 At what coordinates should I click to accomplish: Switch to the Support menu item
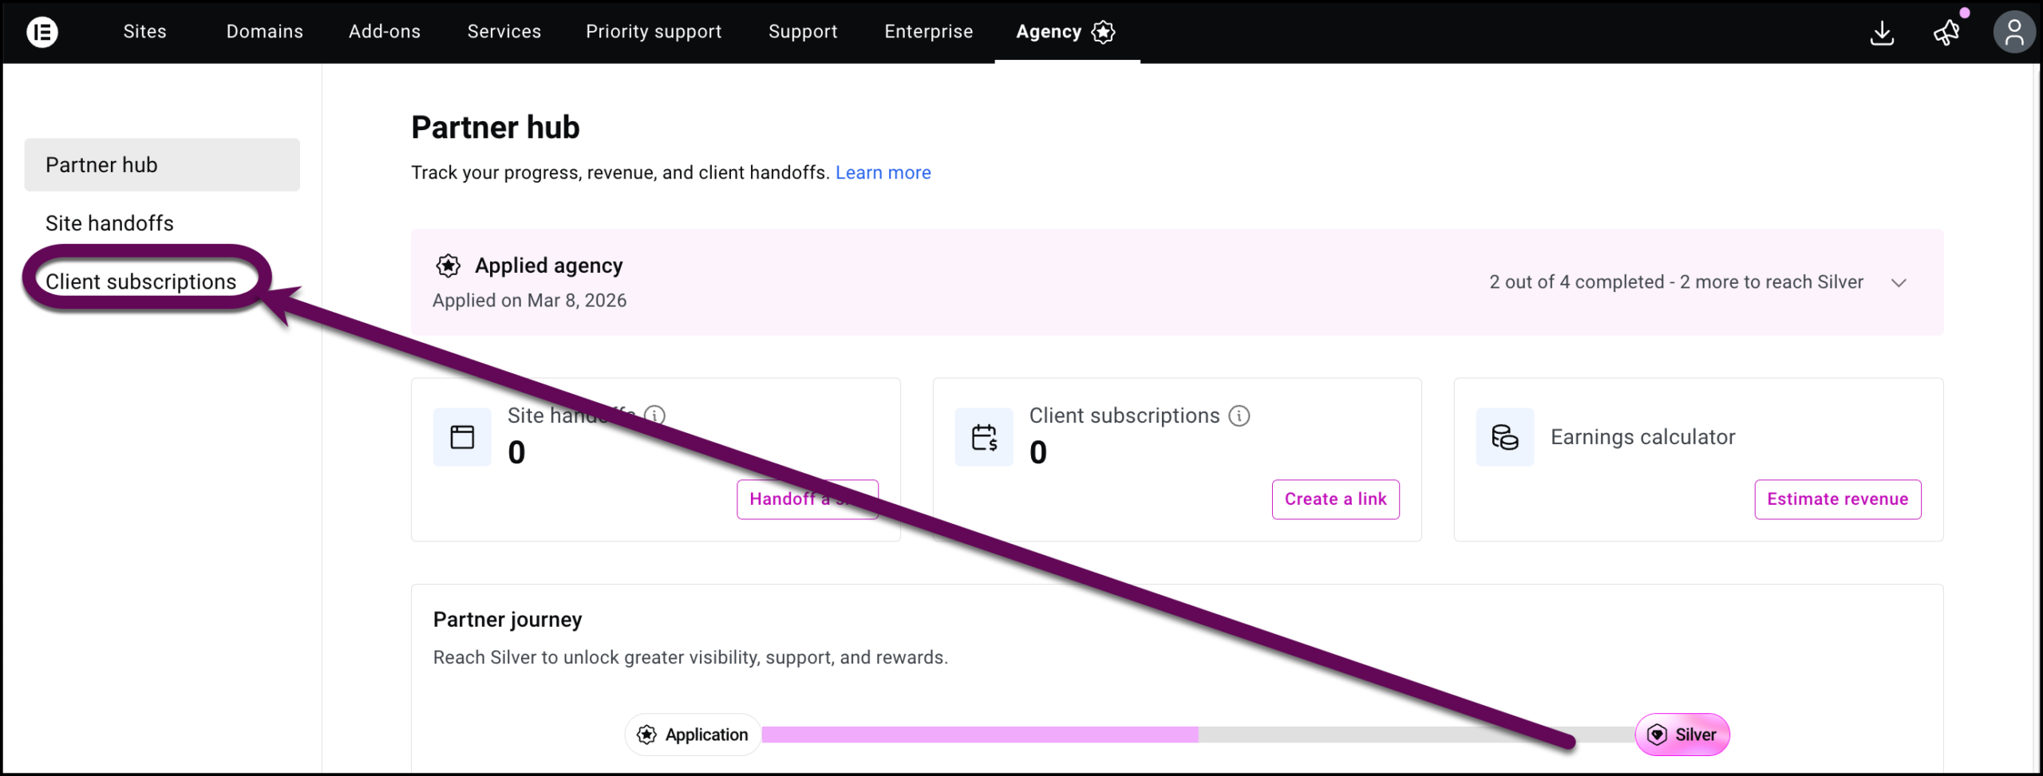(x=803, y=31)
